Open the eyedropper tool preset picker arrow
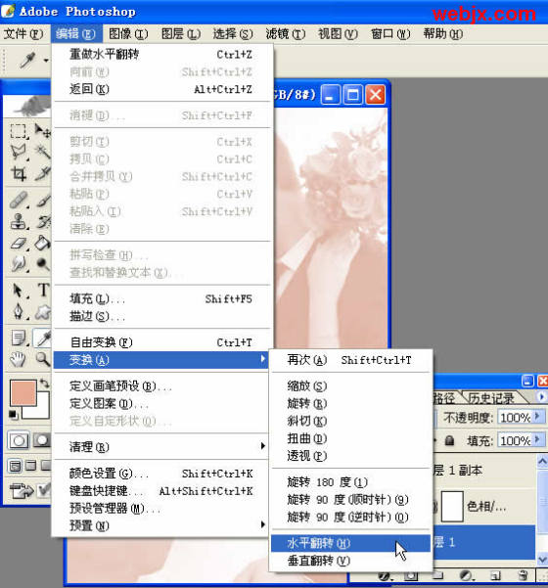 pyautogui.click(x=46, y=60)
